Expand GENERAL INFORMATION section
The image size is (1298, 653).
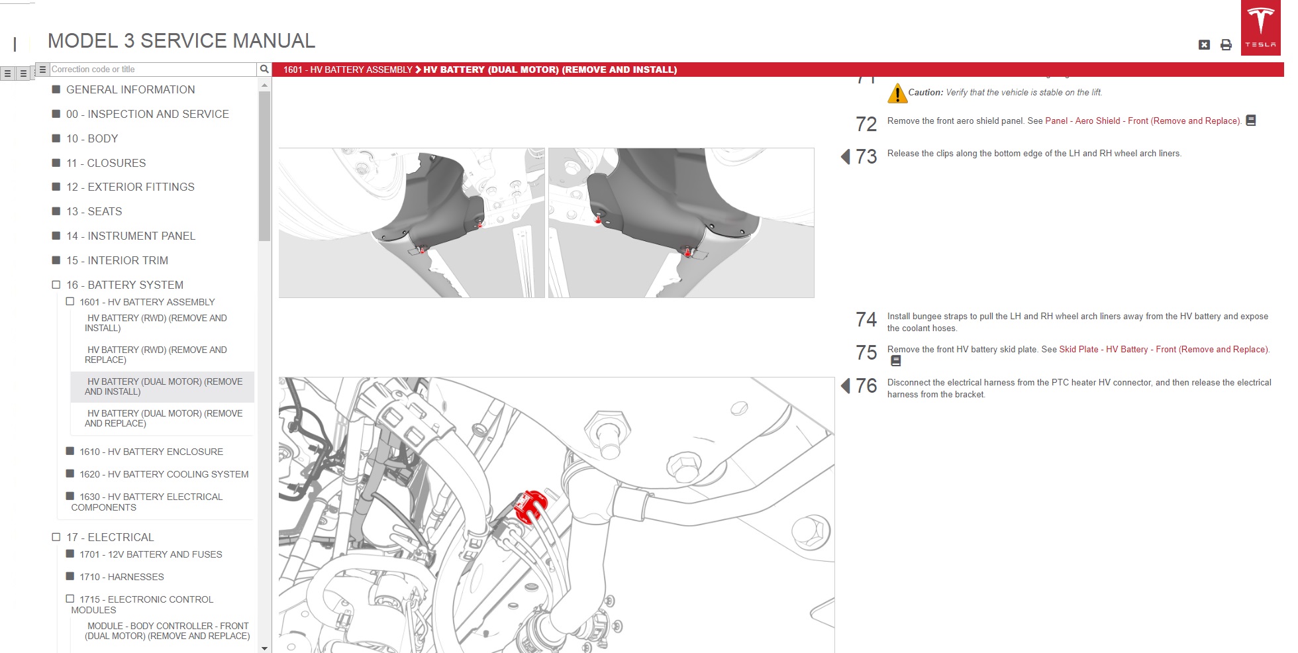point(56,89)
